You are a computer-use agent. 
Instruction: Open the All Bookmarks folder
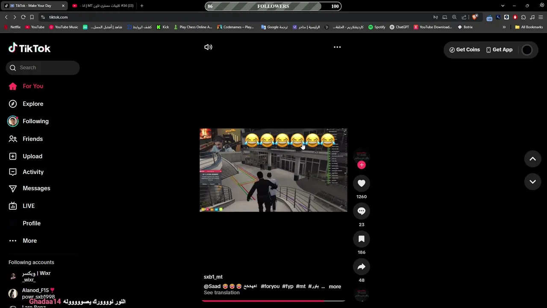[529, 27]
